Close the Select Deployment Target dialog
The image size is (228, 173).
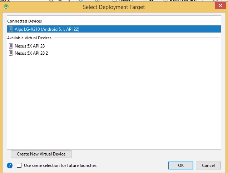(x=220, y=5)
